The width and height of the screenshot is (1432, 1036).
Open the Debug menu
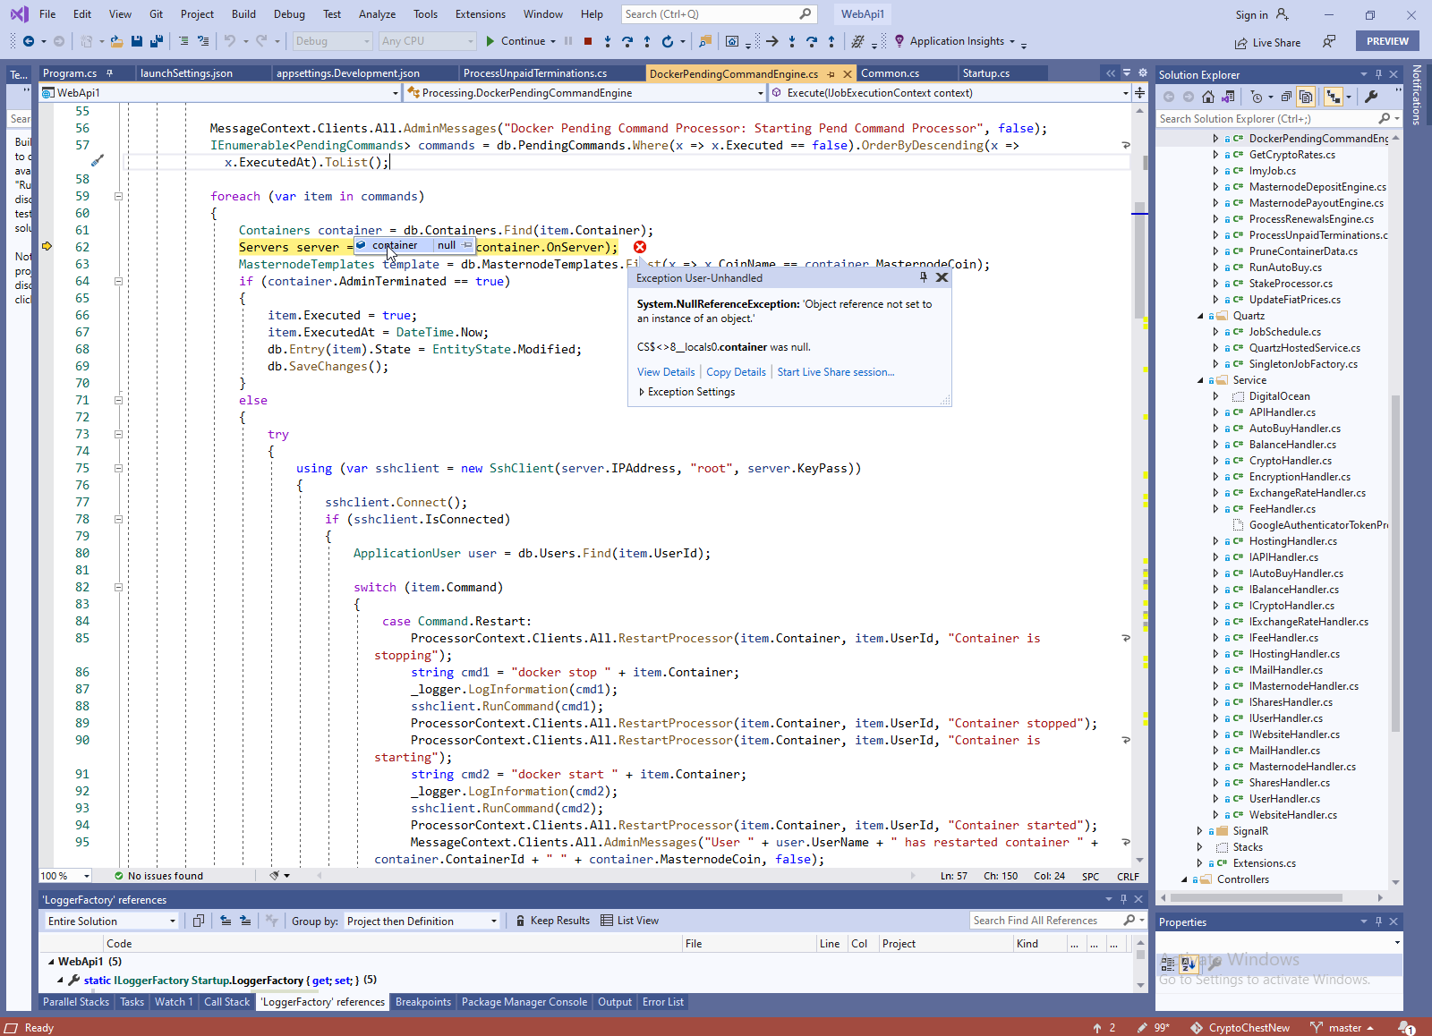point(289,14)
